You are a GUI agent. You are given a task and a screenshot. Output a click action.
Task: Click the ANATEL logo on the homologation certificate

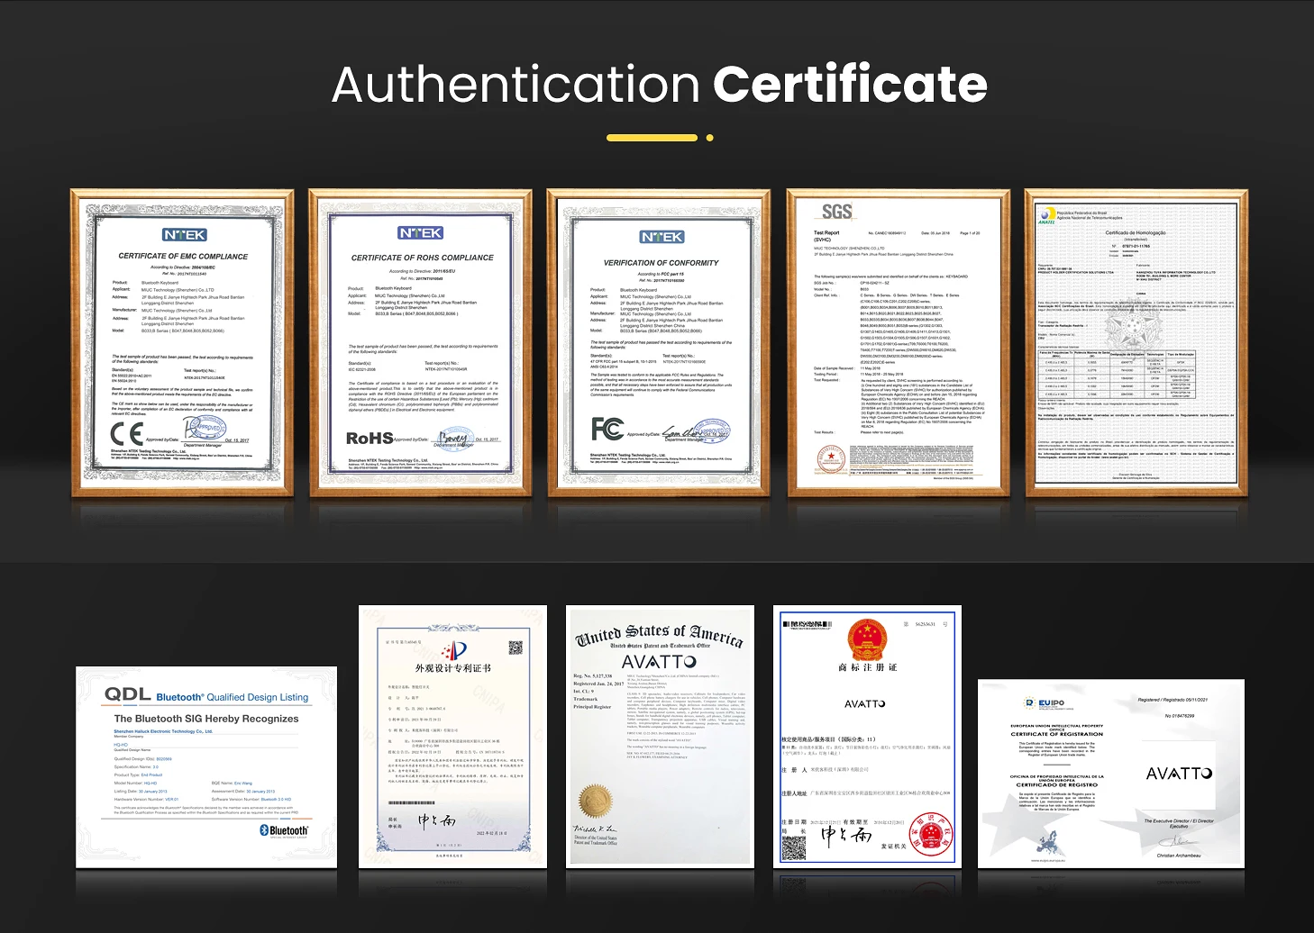[1046, 217]
